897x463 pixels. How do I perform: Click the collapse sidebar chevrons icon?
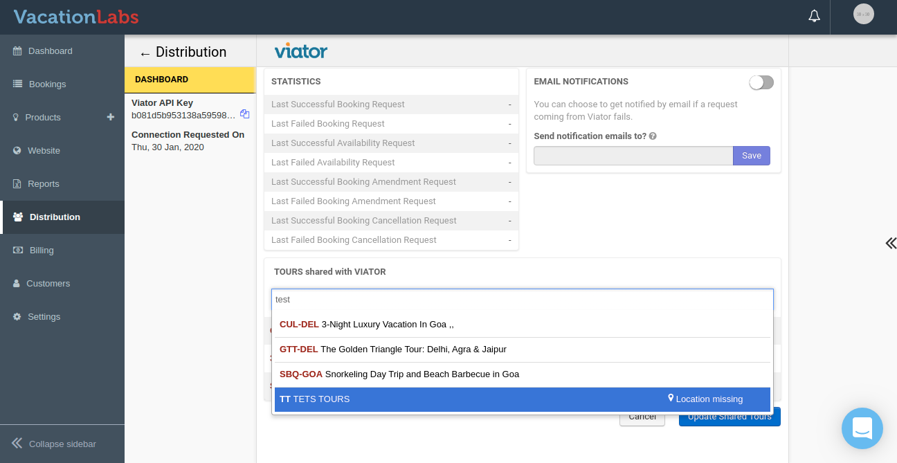click(x=17, y=443)
